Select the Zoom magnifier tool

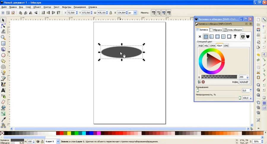3,38
